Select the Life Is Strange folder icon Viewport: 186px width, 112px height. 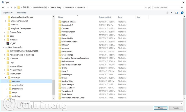pyautogui.click(x=60, y=55)
